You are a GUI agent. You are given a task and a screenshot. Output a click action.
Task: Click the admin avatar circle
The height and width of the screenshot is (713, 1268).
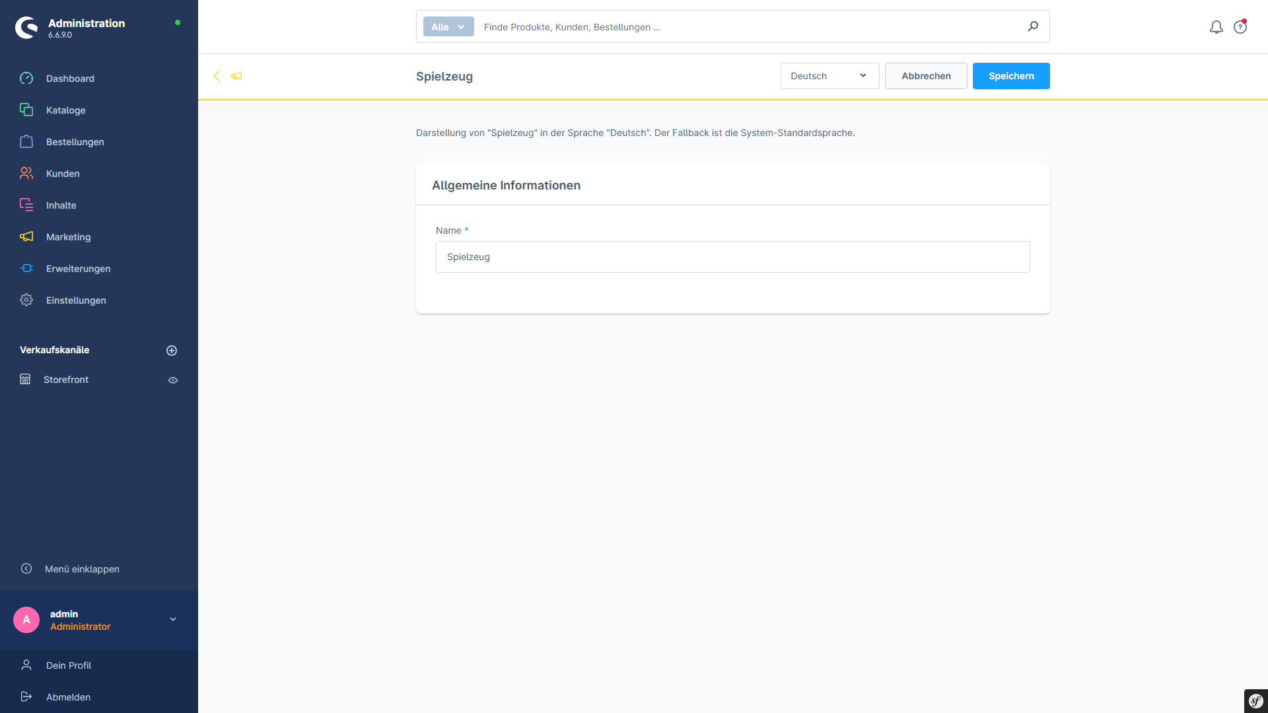click(x=26, y=620)
